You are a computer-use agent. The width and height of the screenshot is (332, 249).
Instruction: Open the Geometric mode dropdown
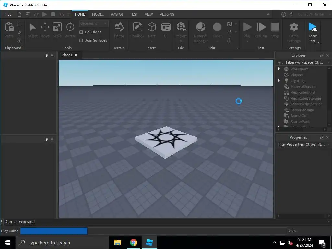pos(94,23)
